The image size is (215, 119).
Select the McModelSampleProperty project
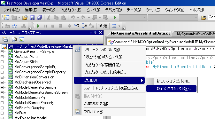tap(34, 103)
